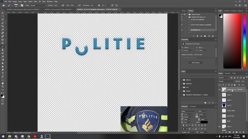Open the File menu
This screenshot has height=139, width=248.
click(x=5, y=2)
